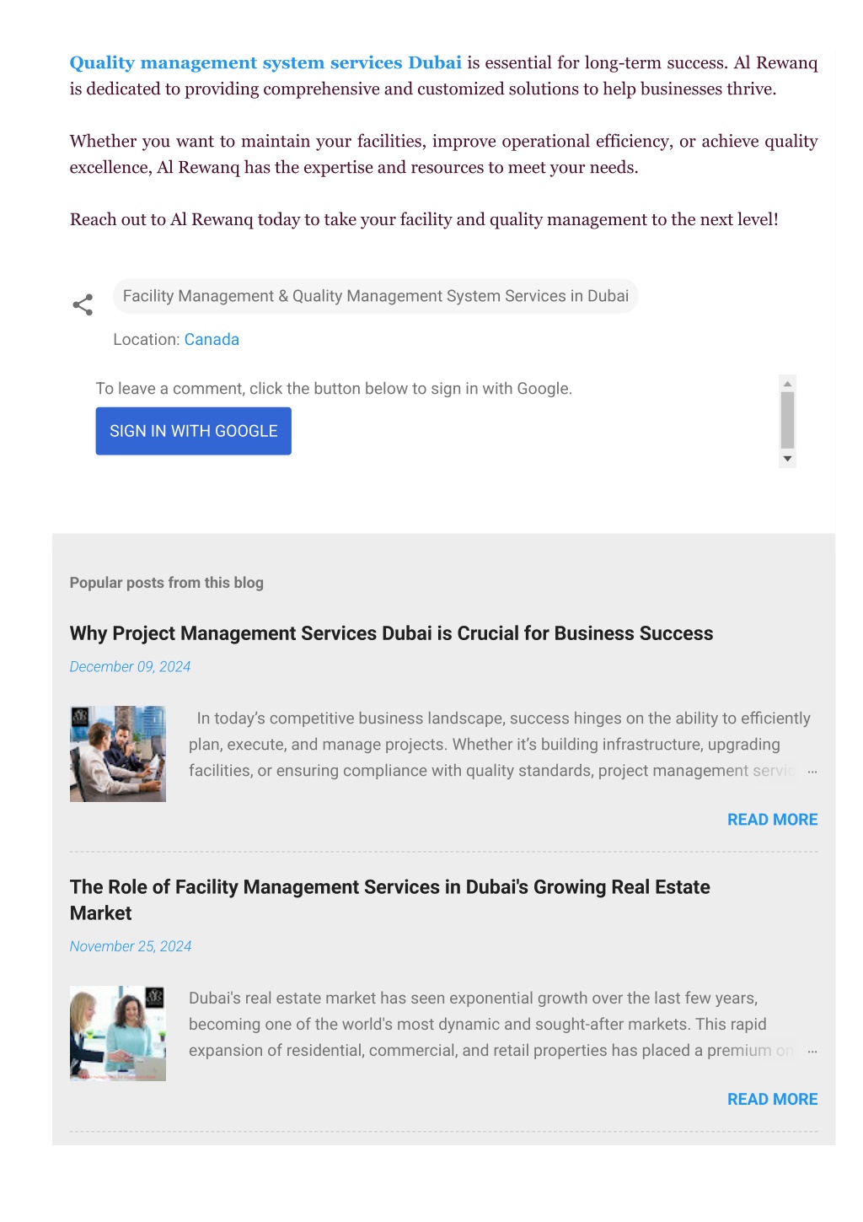Select the Facility Management & Quality Management label tag

point(376,296)
